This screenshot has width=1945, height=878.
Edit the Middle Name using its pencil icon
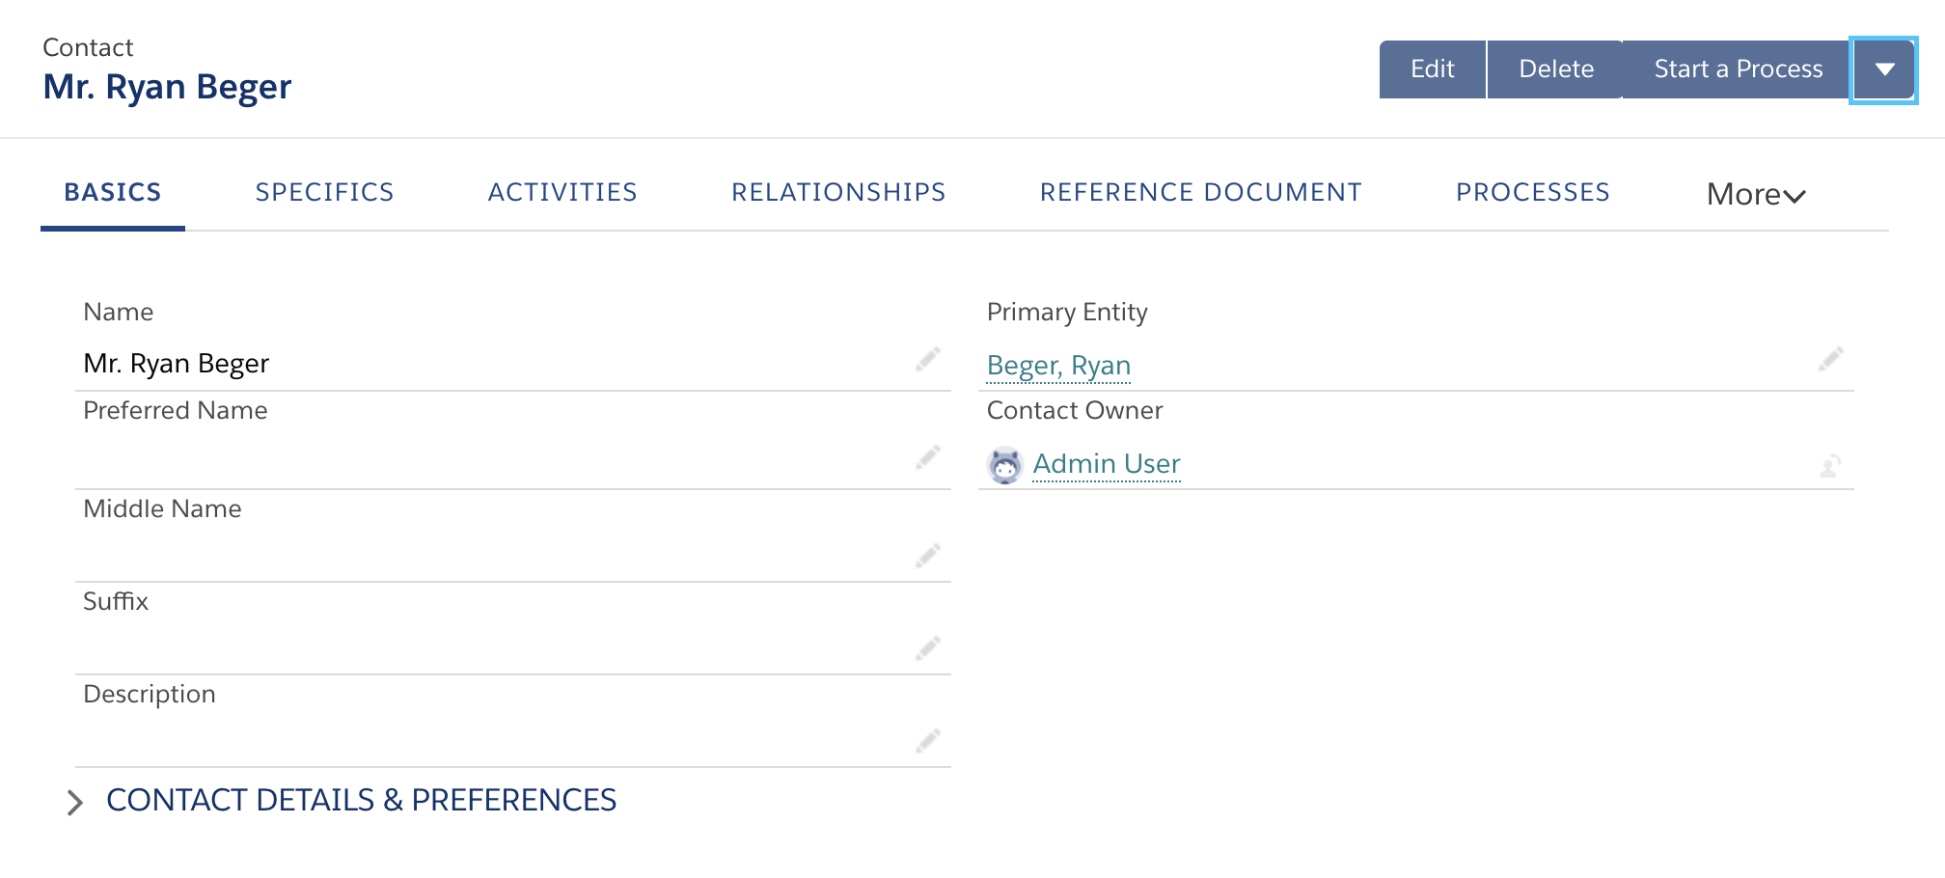[929, 556]
